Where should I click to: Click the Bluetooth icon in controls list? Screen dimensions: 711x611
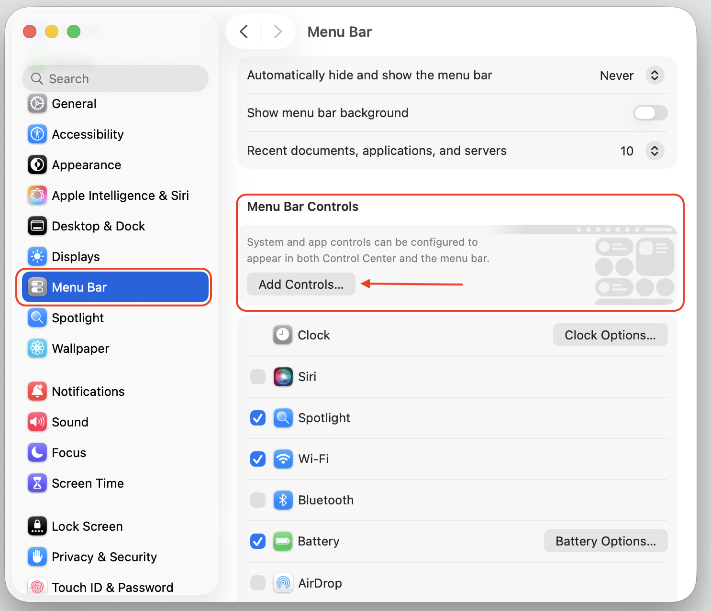point(283,500)
